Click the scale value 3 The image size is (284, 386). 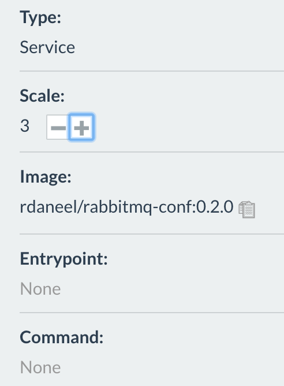pos(25,126)
